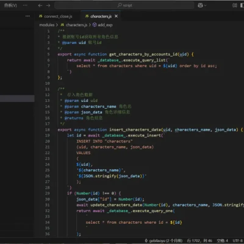Select the UTF-8 encoding indicator

[x=238, y=241]
